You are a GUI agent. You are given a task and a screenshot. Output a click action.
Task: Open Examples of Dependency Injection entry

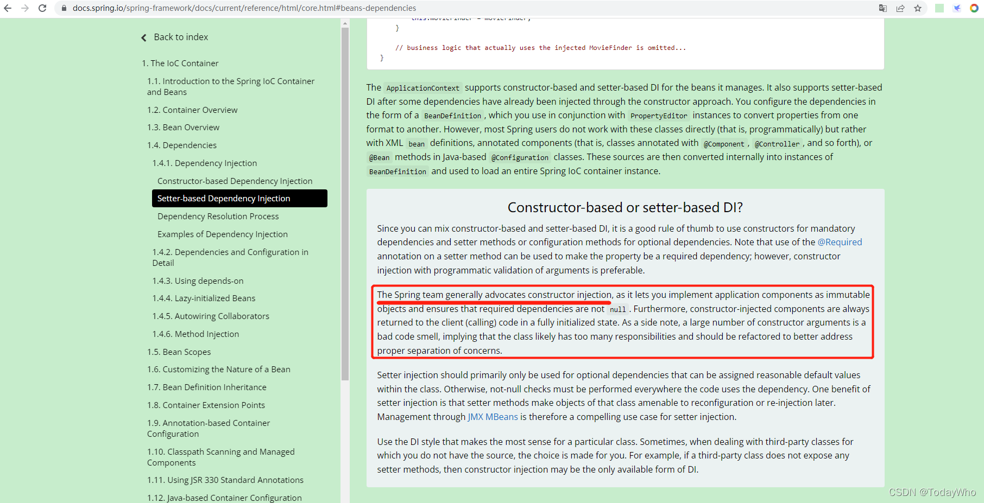[x=222, y=234]
